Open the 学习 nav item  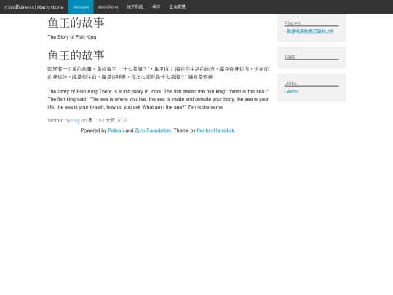click(x=156, y=7)
